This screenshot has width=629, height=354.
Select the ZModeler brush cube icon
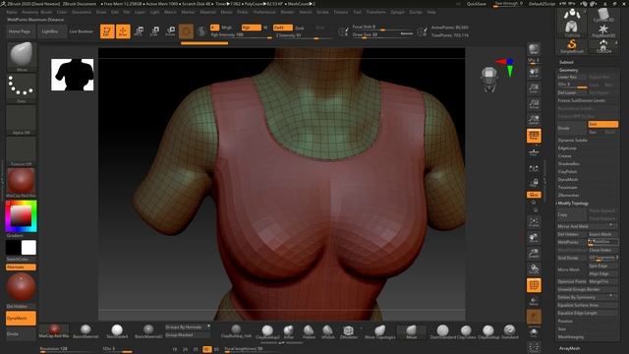(x=348, y=331)
